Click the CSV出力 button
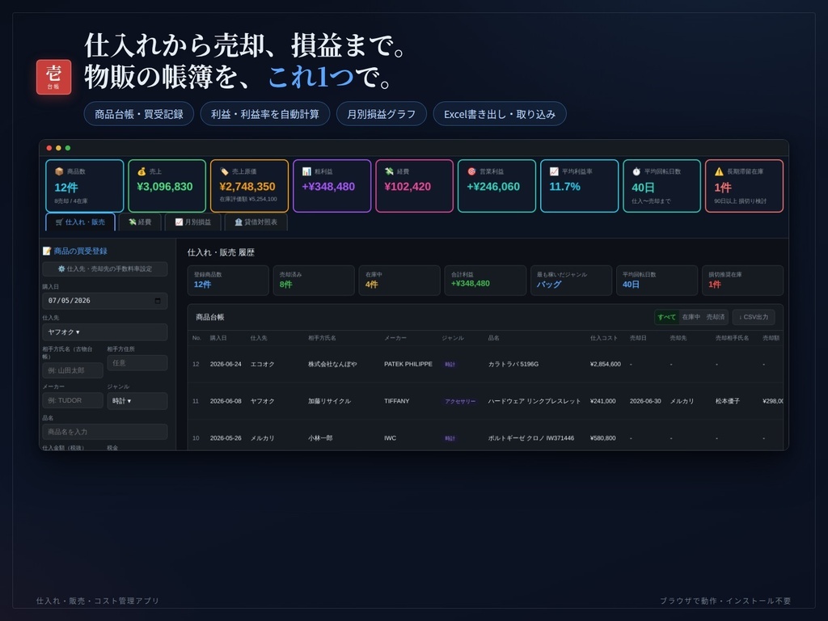This screenshot has height=621, width=828. (x=754, y=317)
